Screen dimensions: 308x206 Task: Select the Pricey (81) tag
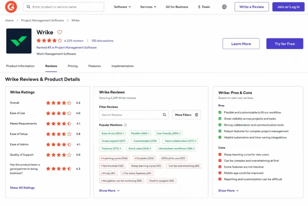[108, 173]
